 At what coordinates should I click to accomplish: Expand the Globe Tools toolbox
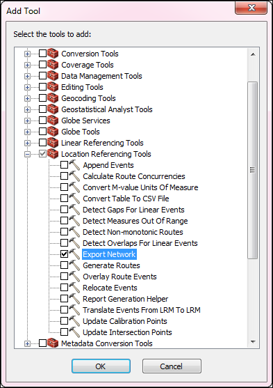click(27, 132)
